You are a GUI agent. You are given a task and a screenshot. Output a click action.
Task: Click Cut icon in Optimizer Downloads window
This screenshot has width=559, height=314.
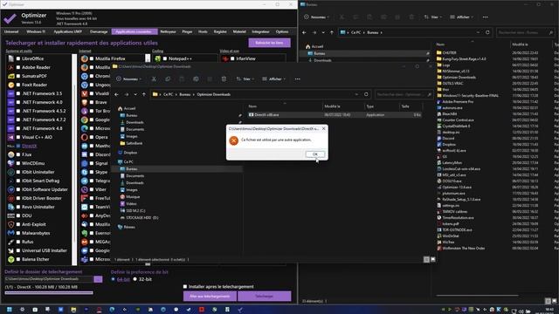click(154, 79)
